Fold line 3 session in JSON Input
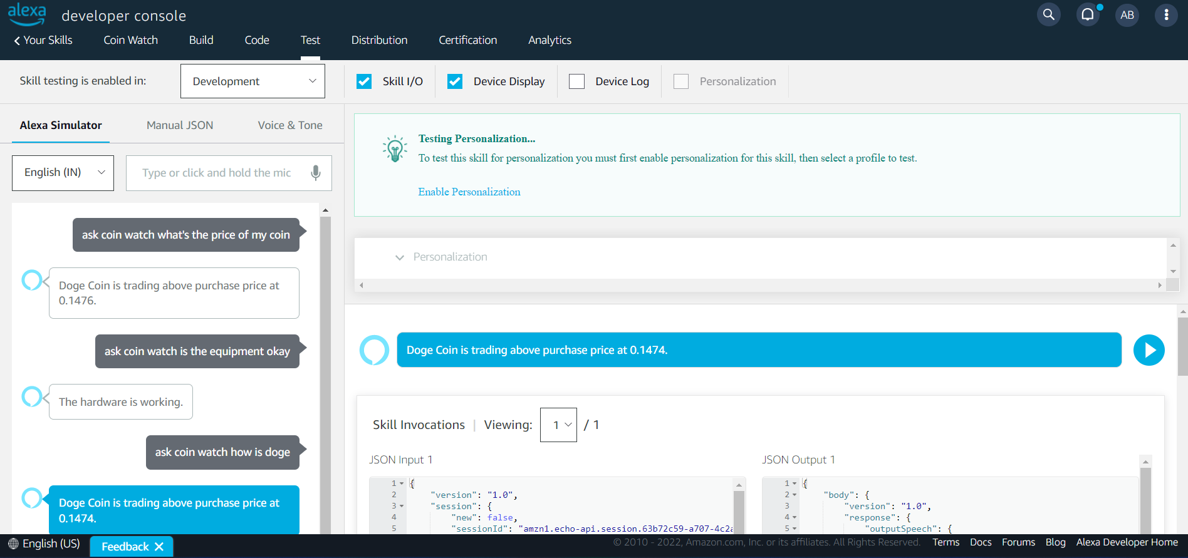Screen dimensions: 1188x558 tap(402, 506)
